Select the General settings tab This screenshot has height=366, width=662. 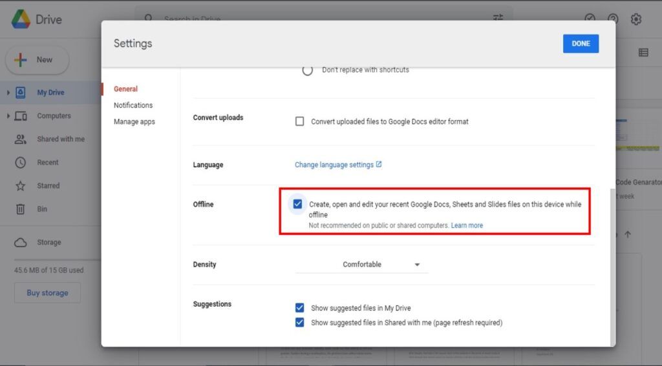125,89
